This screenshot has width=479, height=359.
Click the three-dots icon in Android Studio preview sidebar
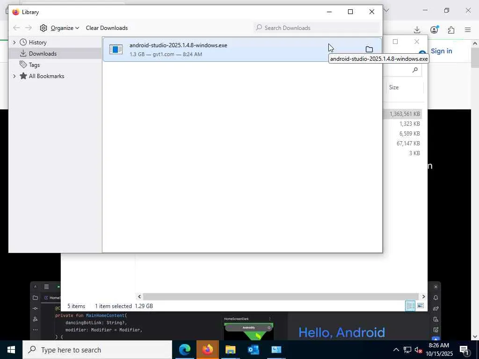[x=35, y=330]
